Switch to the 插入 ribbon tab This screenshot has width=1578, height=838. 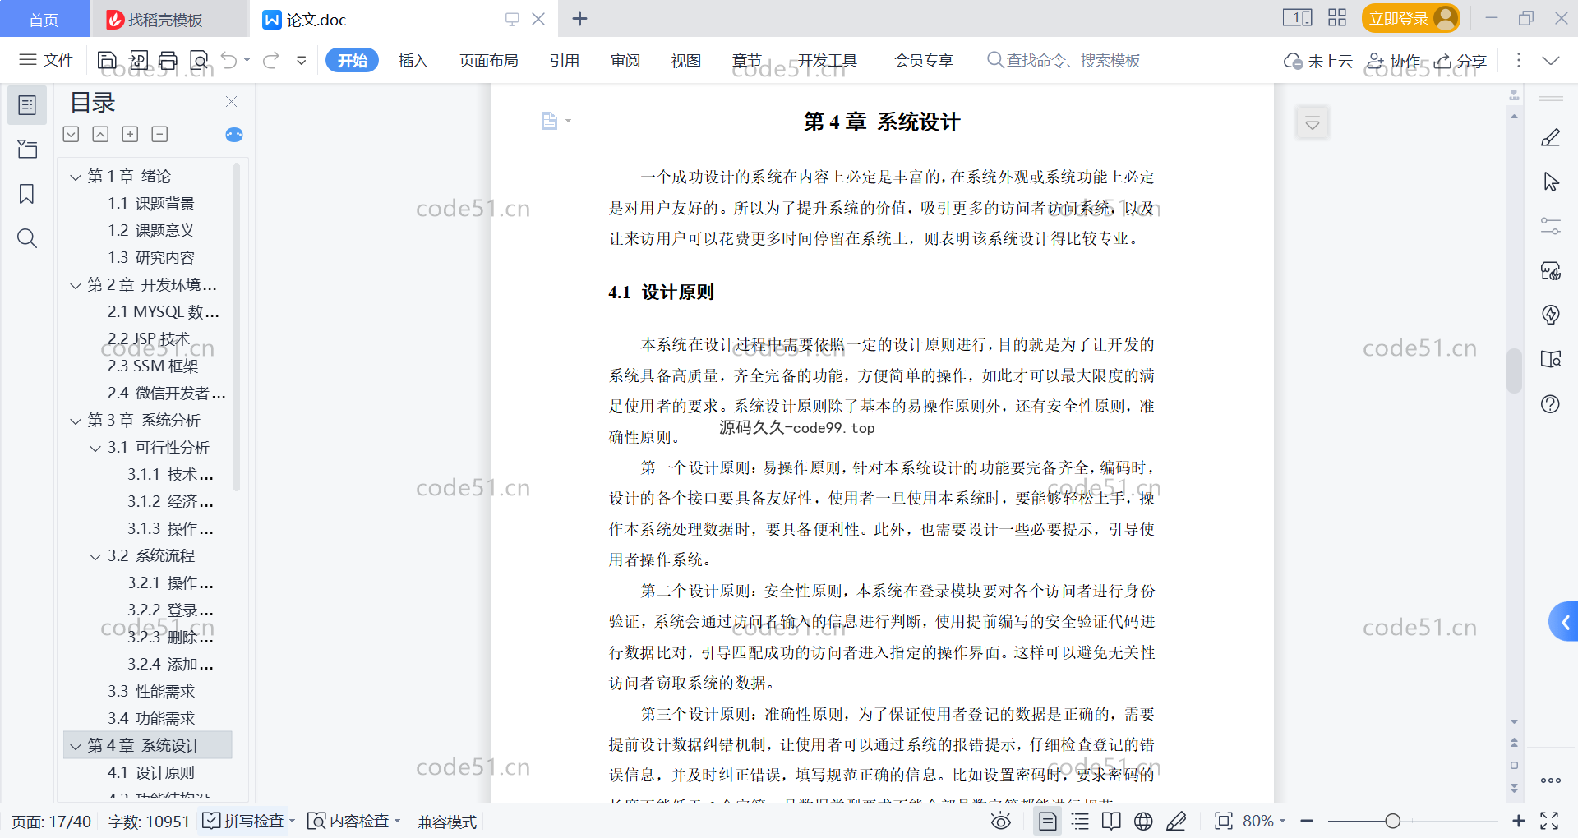[413, 60]
